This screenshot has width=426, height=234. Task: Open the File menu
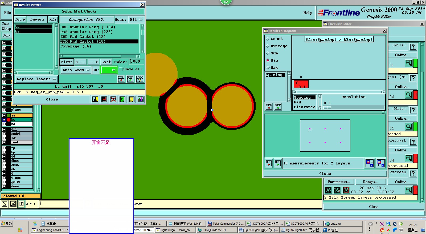[7, 13]
